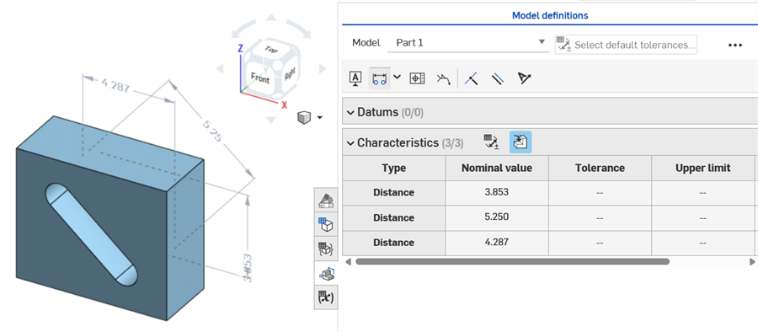Click the view cube down rotation arrow
This screenshot has height=332, width=758.
271,119
